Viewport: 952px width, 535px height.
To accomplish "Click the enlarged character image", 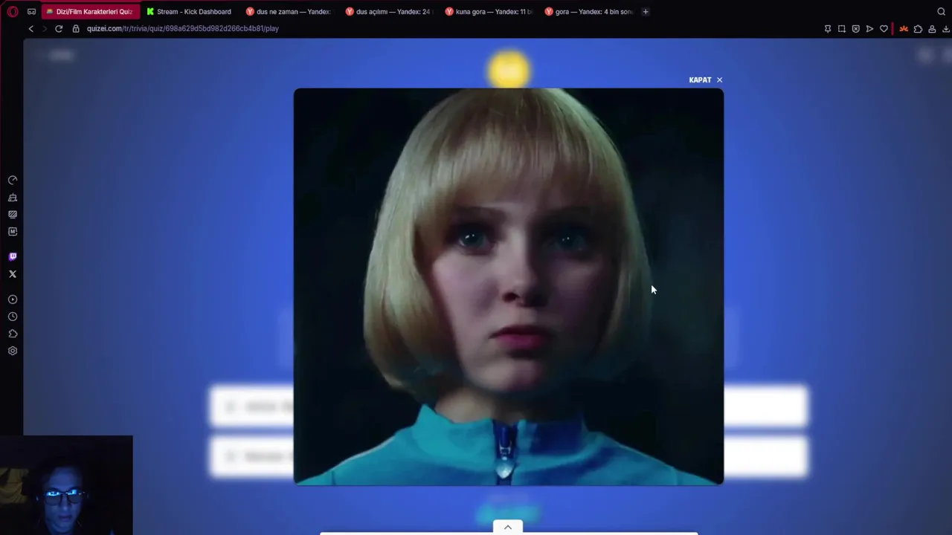I will coord(509,287).
